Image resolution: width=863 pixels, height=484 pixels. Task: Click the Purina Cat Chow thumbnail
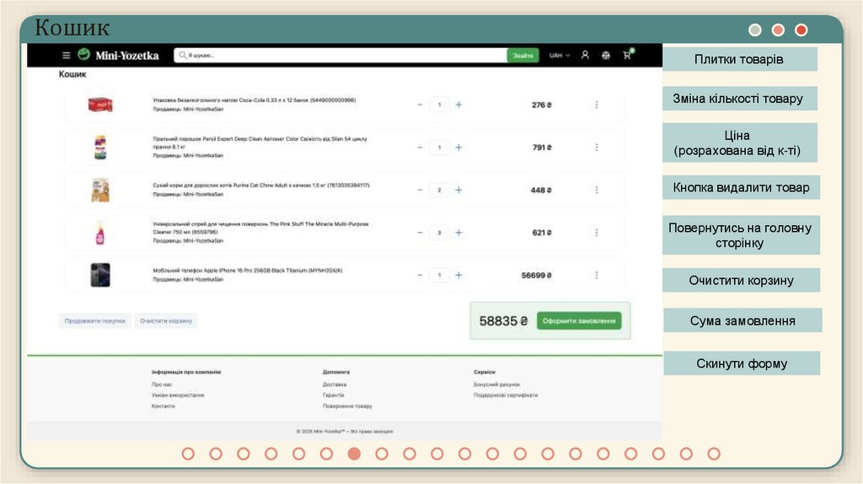pyautogui.click(x=100, y=190)
